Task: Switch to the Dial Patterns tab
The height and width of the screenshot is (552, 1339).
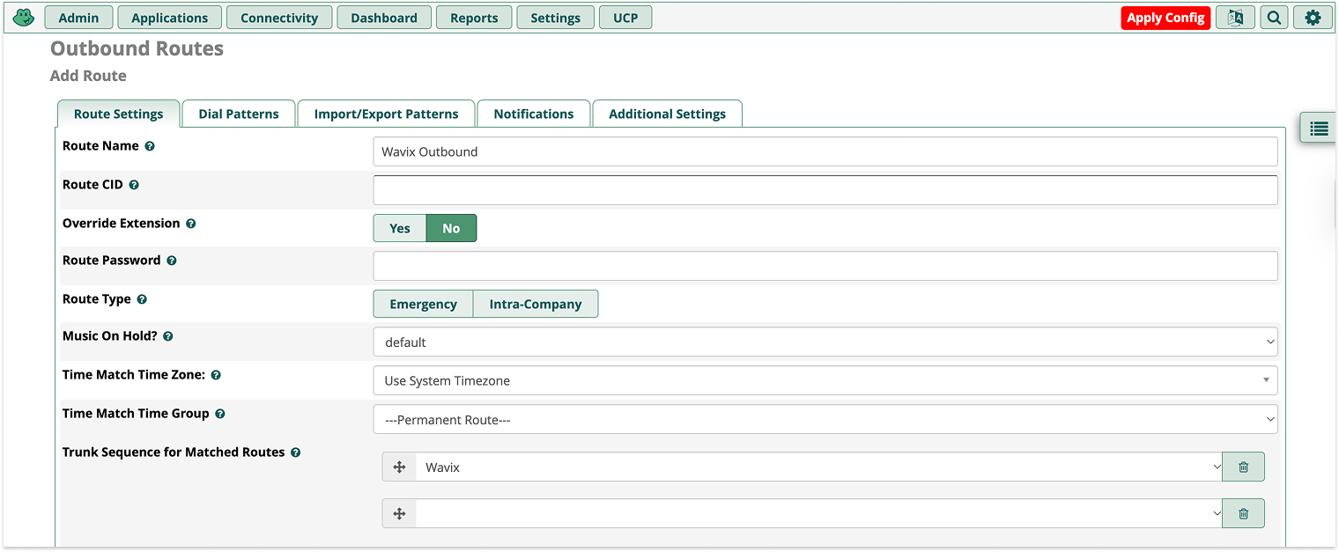Action: click(x=238, y=113)
